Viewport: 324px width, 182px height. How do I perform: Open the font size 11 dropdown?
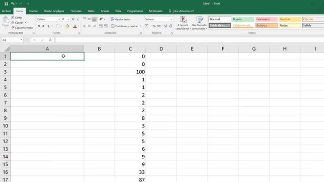[x=69, y=19]
